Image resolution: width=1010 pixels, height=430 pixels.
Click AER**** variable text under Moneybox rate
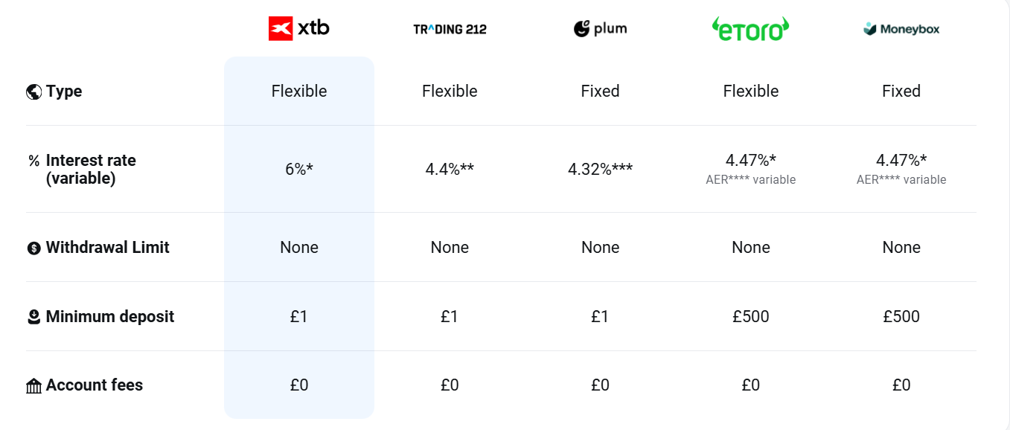(901, 180)
